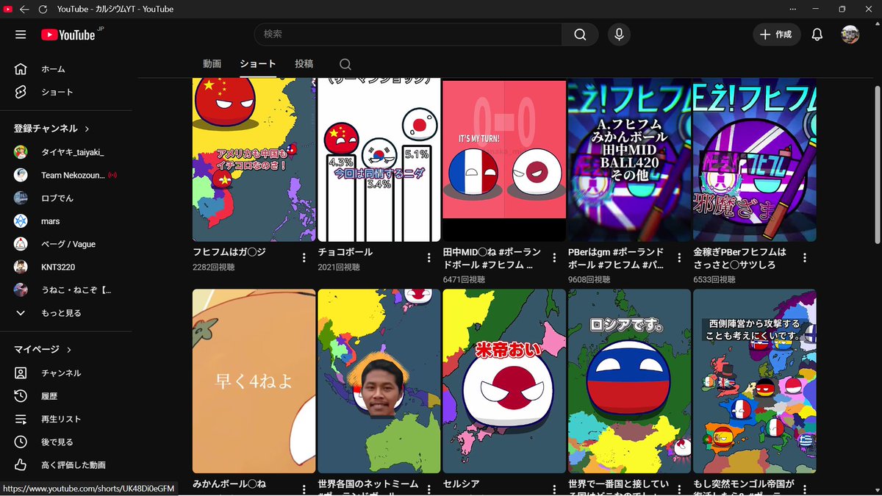This screenshot has height=496, width=882.
Task: Open 高く評価した動画 liked videos
Action: (66, 465)
